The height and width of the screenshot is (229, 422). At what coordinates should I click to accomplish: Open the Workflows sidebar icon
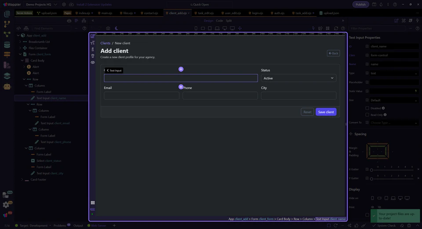(x=7, y=34)
